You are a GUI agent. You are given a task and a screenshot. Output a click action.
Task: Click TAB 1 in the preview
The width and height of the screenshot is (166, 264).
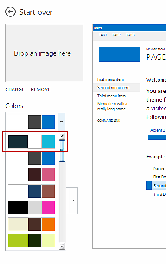pos(103,35)
